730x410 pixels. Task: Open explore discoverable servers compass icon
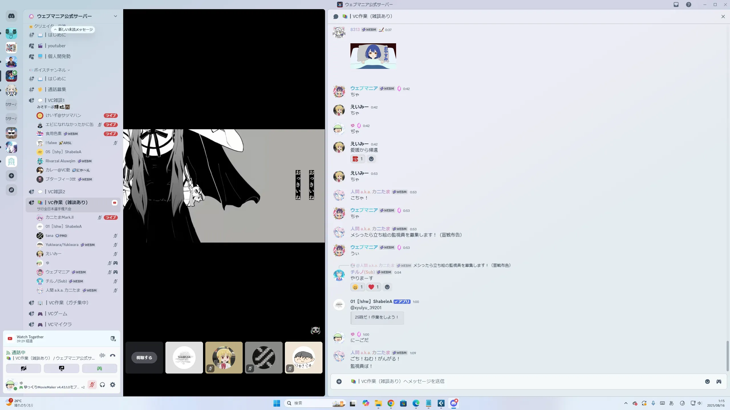tap(11, 190)
